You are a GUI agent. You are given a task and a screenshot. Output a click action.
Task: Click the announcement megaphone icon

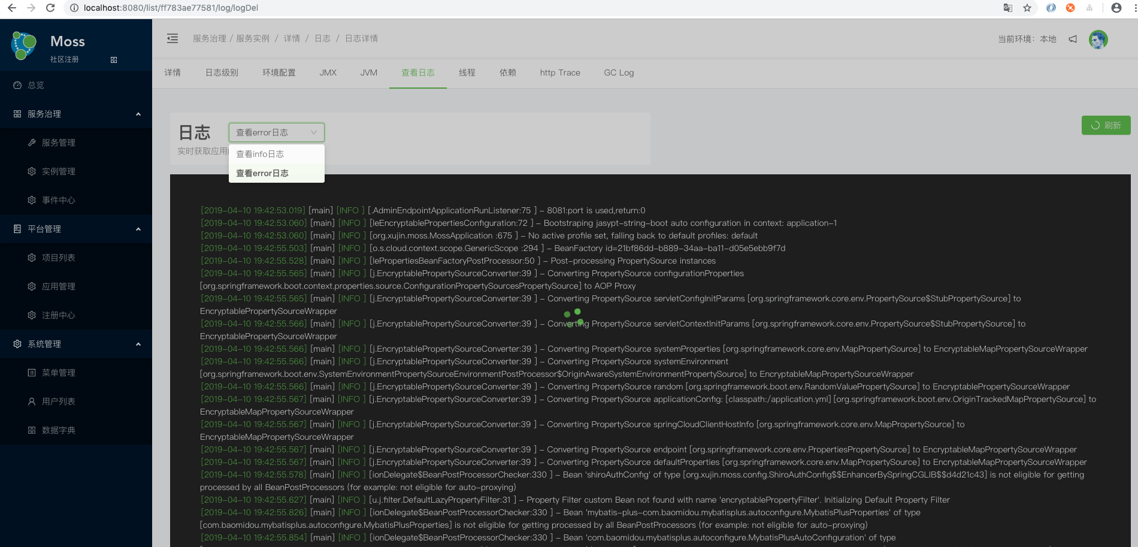coord(1073,39)
